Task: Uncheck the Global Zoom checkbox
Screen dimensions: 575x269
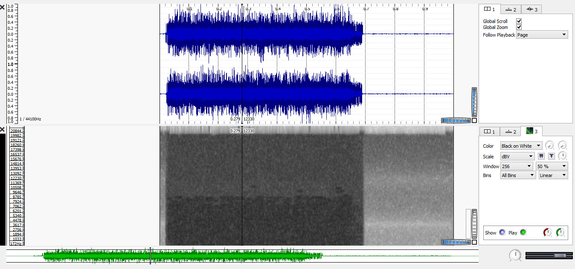Action: coord(519,27)
